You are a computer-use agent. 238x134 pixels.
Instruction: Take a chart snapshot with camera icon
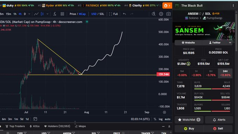168,14
